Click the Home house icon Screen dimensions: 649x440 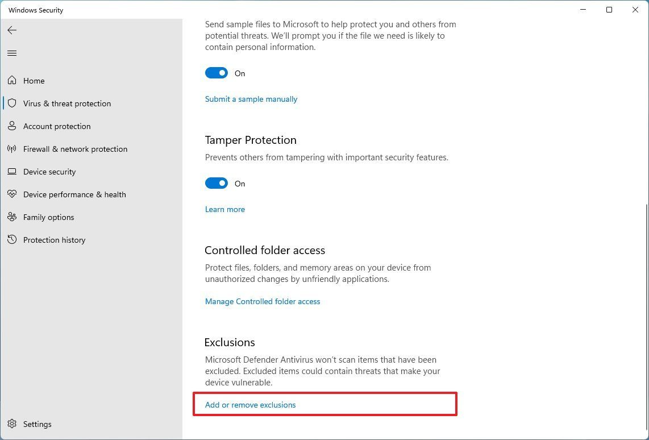[12, 80]
